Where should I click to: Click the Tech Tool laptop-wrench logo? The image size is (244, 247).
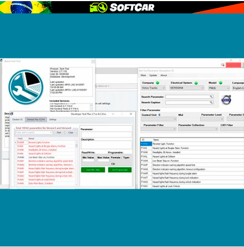coord(26,87)
